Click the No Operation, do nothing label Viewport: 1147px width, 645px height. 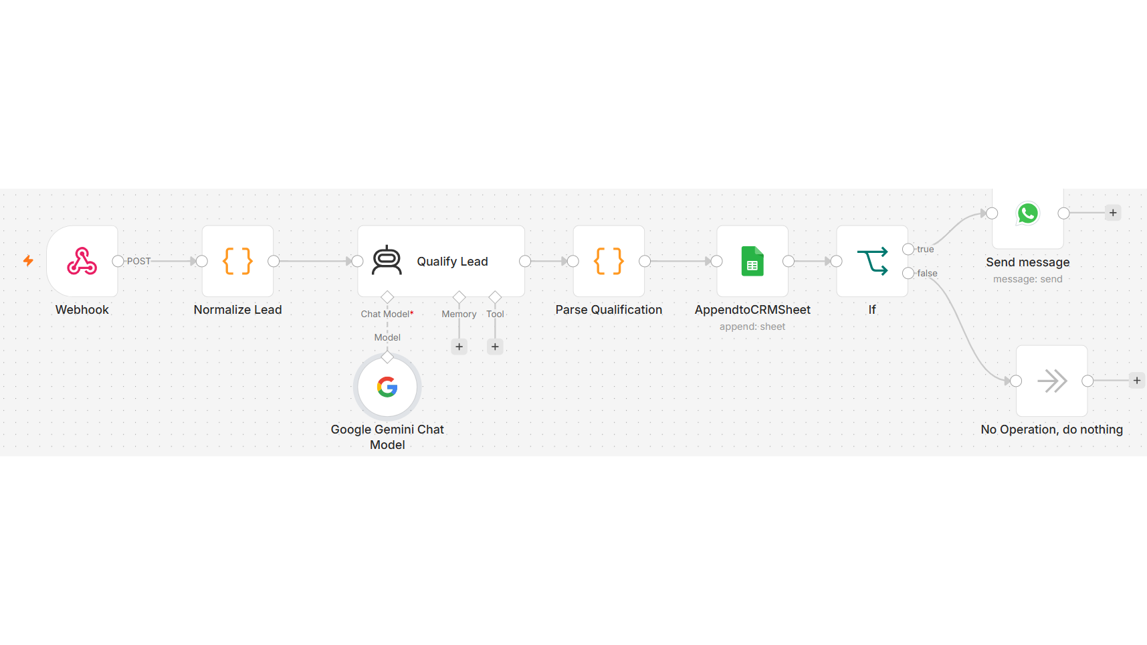click(x=1052, y=430)
